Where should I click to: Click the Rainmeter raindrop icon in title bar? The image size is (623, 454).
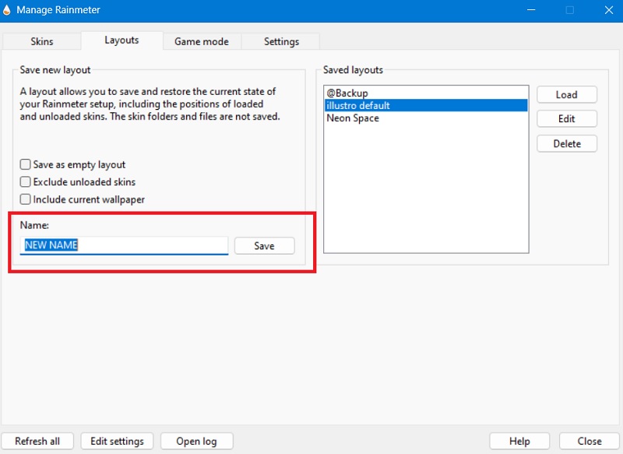(7, 10)
